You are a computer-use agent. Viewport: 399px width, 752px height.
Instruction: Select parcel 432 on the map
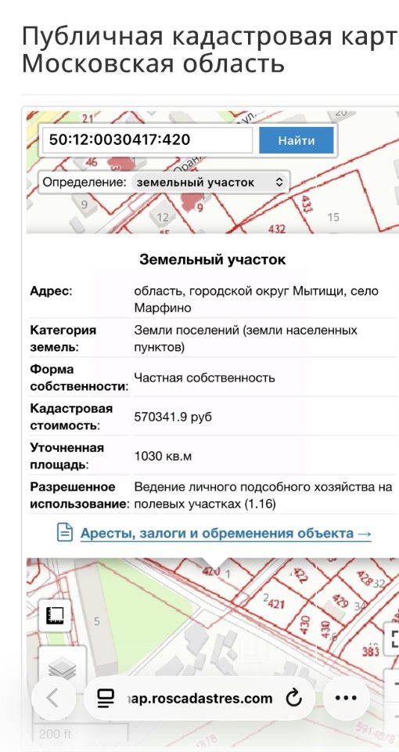pyautogui.click(x=277, y=228)
